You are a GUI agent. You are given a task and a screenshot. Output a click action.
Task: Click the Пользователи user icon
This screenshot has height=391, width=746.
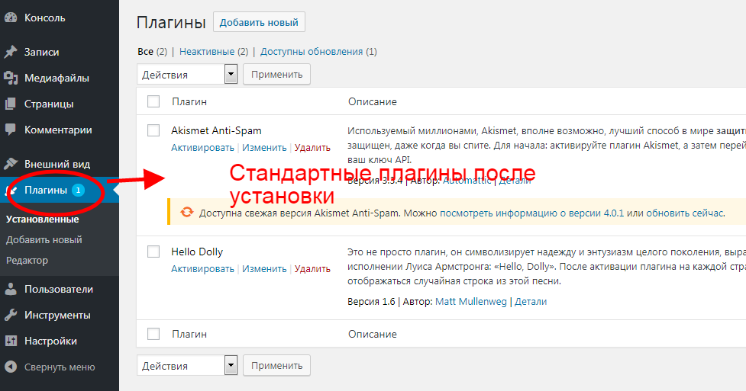tap(11, 290)
